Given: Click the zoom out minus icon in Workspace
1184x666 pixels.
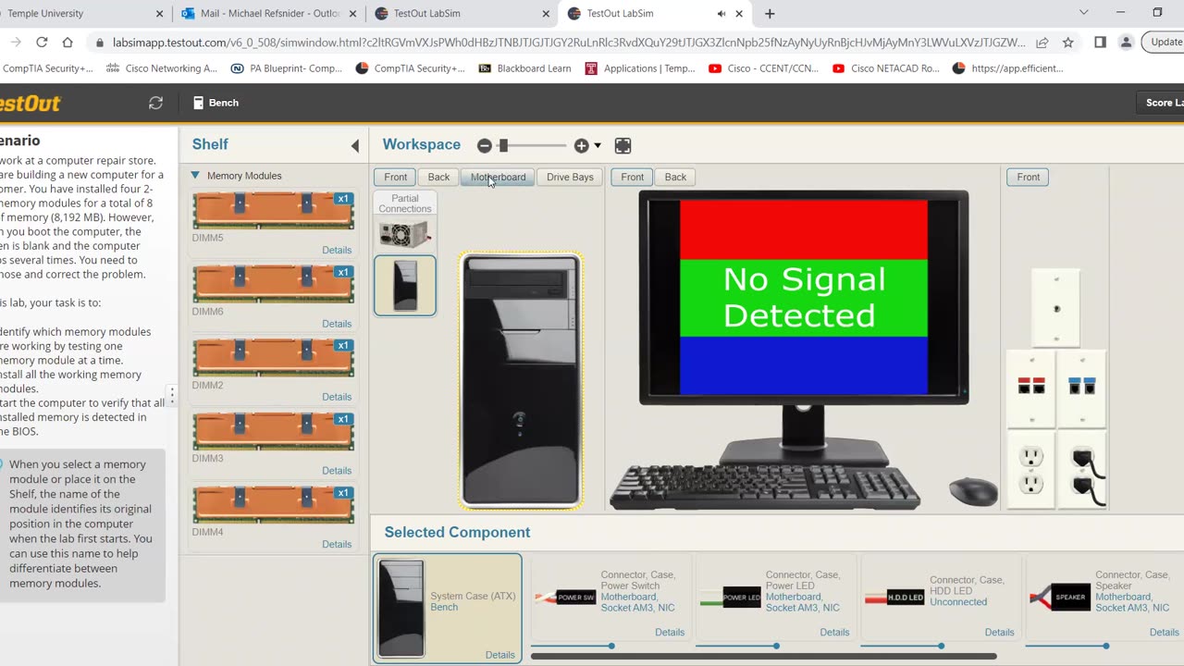Looking at the screenshot, I should (x=484, y=145).
